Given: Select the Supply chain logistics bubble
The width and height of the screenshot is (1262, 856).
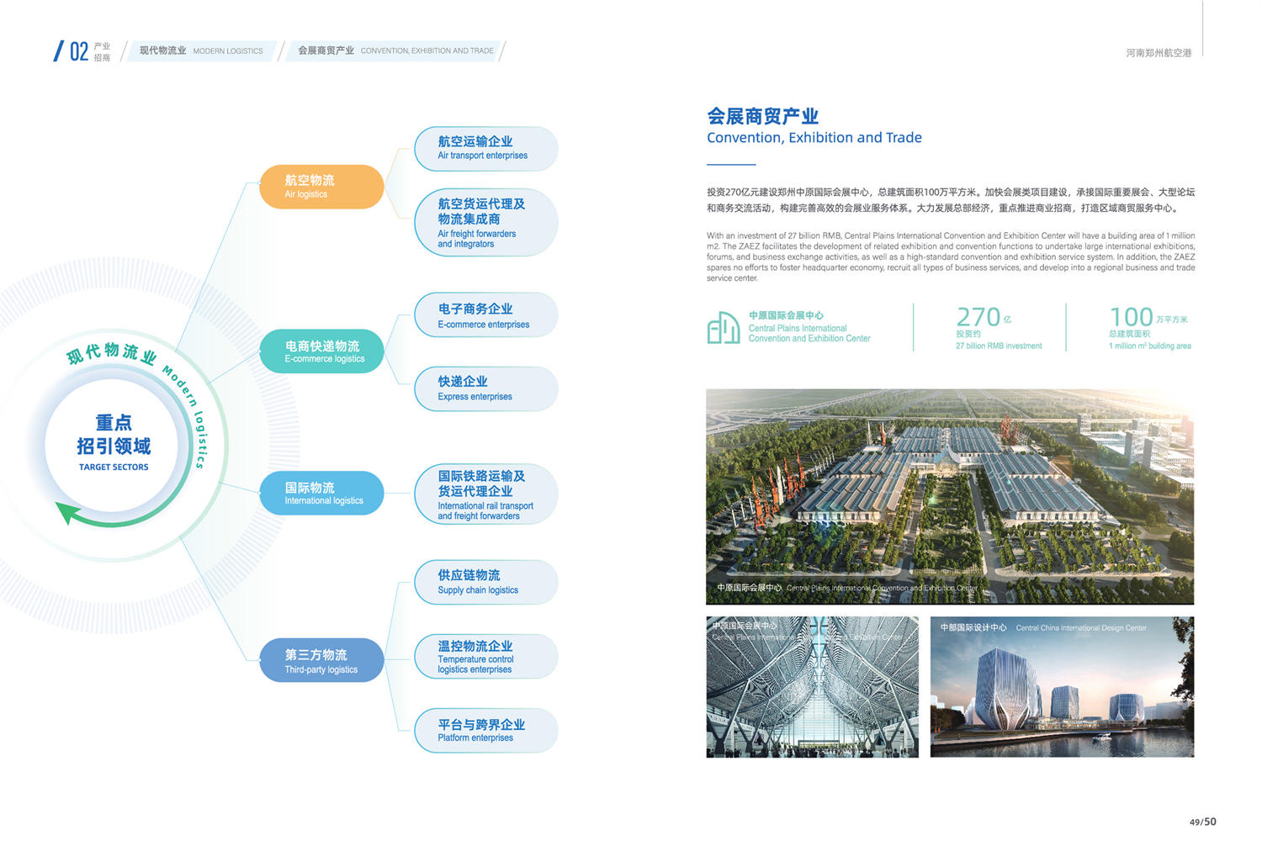Looking at the screenshot, I should (485, 582).
